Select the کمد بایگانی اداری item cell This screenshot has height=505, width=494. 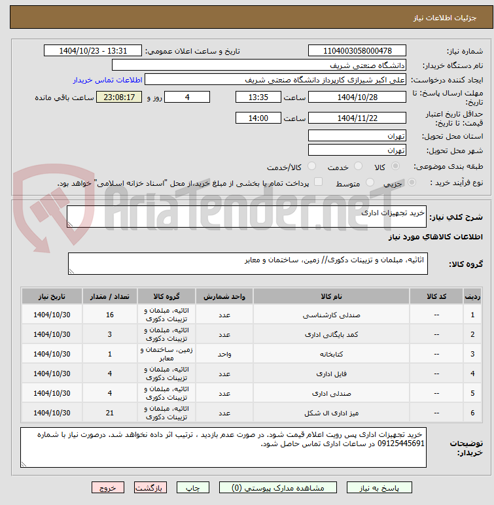click(331, 334)
